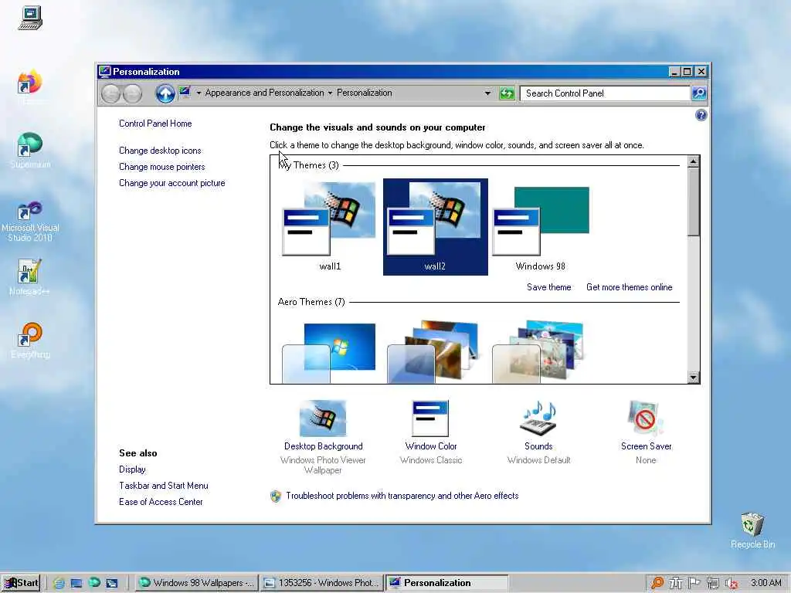Click the muted volume tray icon
791x593 pixels.
coord(732,584)
